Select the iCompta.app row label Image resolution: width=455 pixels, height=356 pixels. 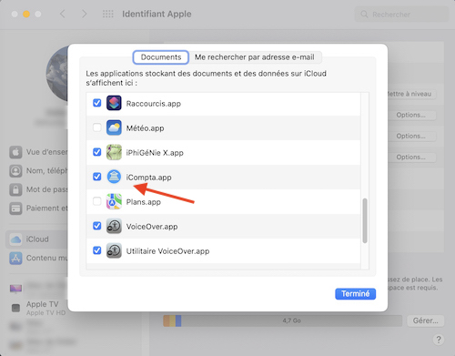tap(148, 178)
